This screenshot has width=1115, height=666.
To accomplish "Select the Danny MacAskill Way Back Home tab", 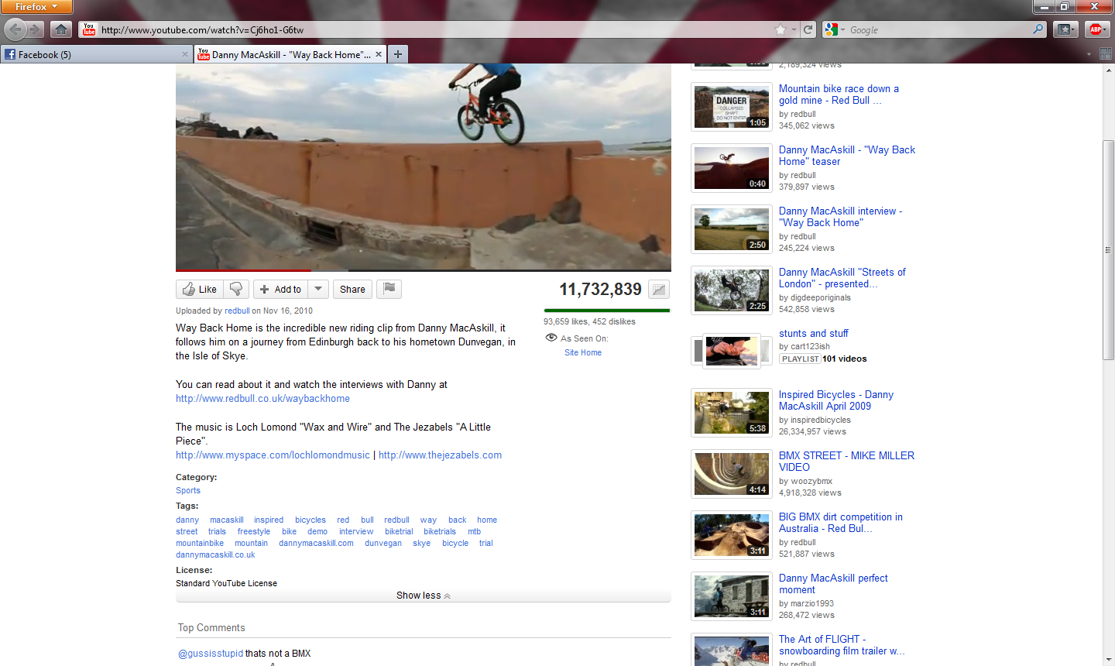I will (x=290, y=54).
